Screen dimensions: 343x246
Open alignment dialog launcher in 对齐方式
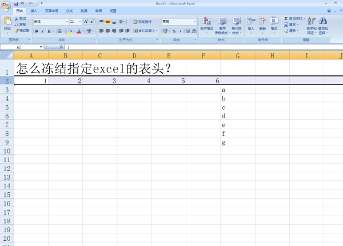point(157,39)
